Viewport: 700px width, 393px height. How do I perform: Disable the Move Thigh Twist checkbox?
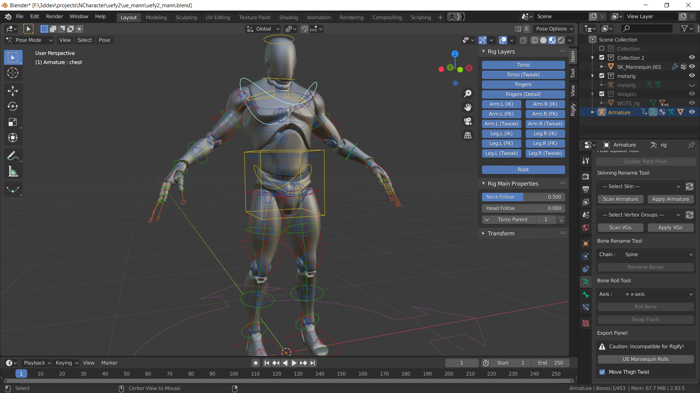click(602, 372)
